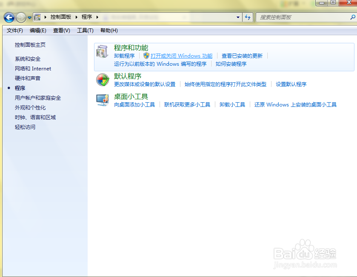Open the 查看(V) menu
Viewport: 357px width, 277px height.
click(61, 30)
